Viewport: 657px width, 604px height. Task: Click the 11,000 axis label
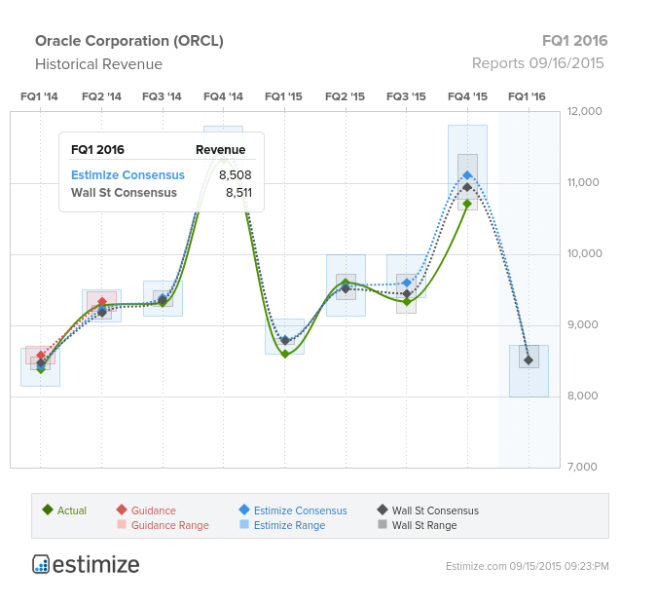[x=583, y=182]
